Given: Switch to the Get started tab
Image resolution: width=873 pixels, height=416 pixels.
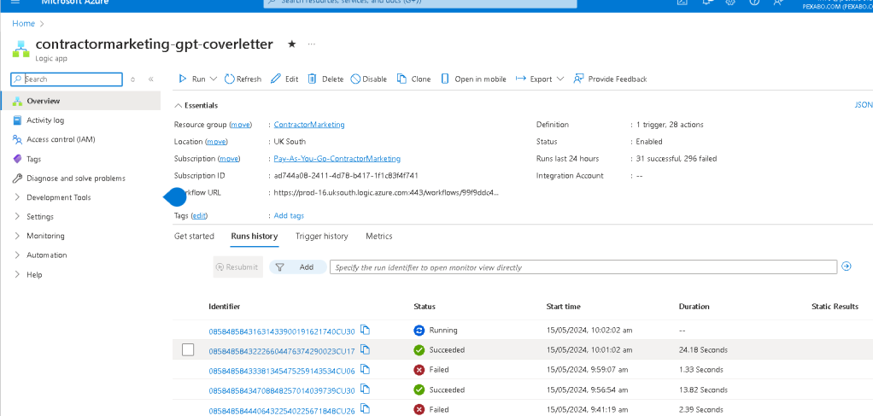Looking at the screenshot, I should coord(194,236).
